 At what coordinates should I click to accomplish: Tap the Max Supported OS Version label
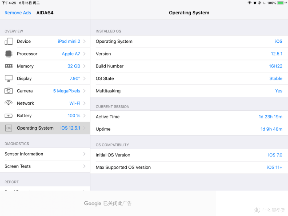[123, 167]
